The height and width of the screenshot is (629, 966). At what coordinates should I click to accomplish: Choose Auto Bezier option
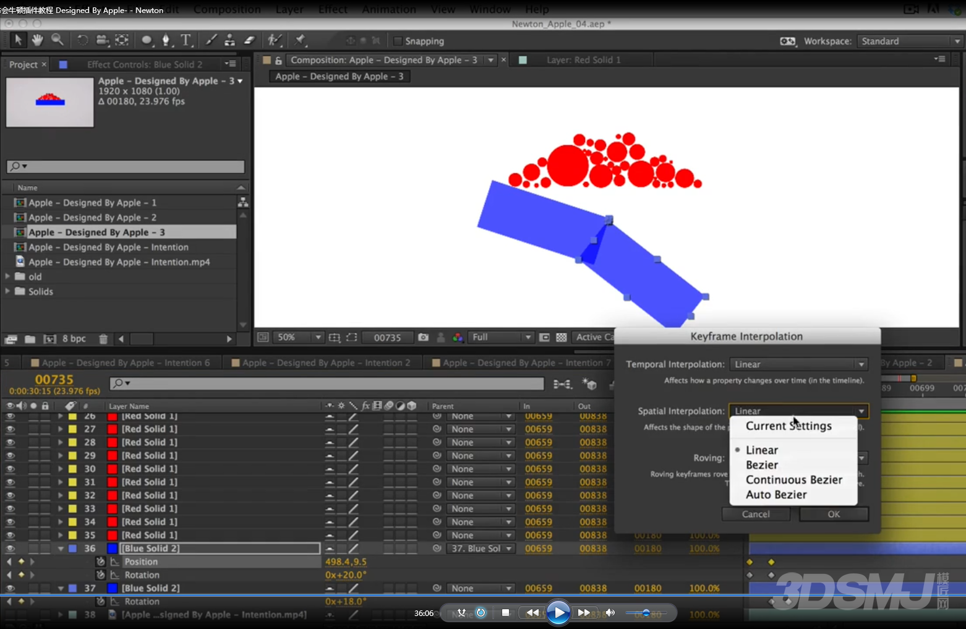click(776, 495)
